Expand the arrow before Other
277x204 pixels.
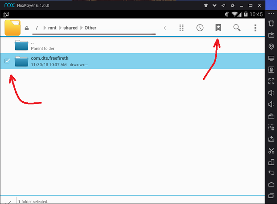click(x=81, y=28)
